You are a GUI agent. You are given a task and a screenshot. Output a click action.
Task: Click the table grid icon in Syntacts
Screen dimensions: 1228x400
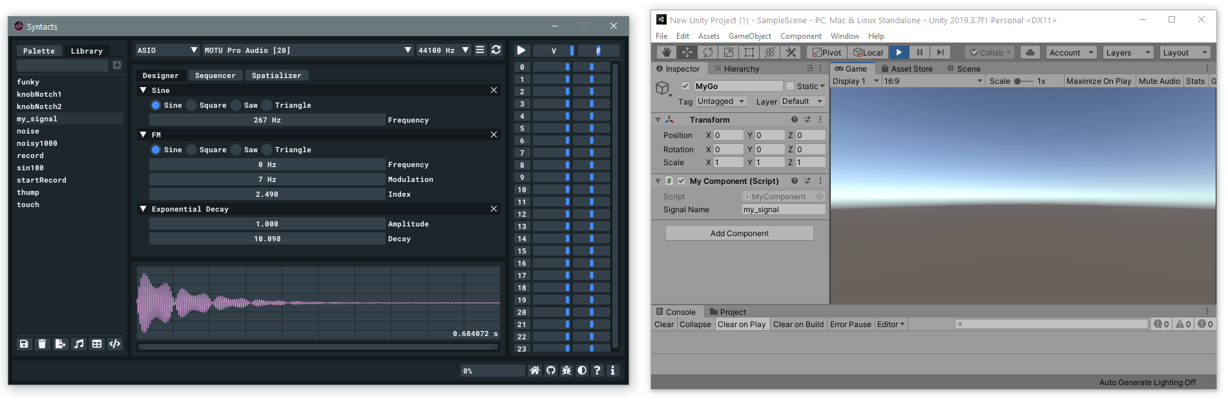coord(97,344)
